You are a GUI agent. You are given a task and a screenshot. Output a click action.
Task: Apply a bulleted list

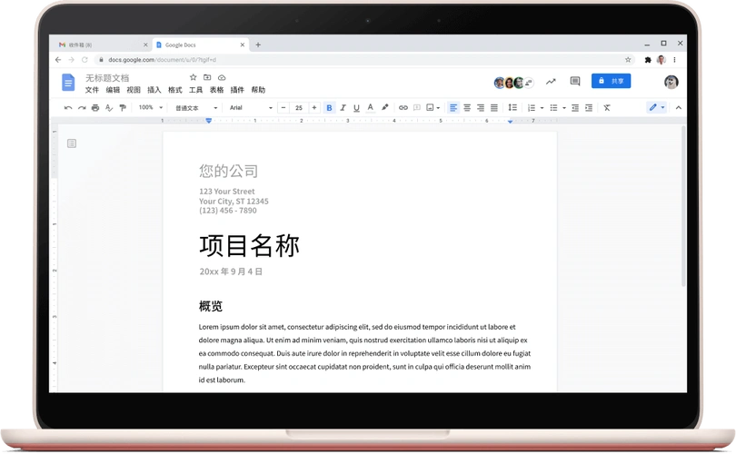pos(554,108)
